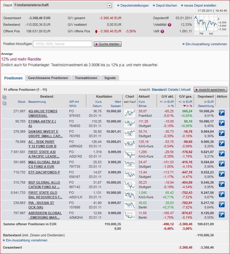Open the DANSKE INVEST mini chart
Screen dimensions: 230x254
coord(130,134)
